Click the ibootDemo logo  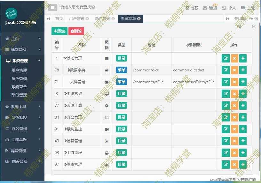11,13
